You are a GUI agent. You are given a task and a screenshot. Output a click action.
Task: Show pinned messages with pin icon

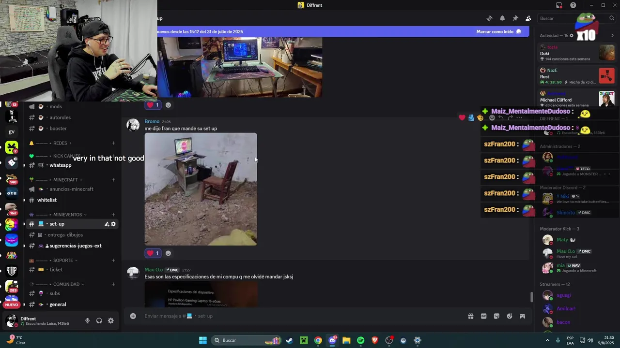click(515, 18)
